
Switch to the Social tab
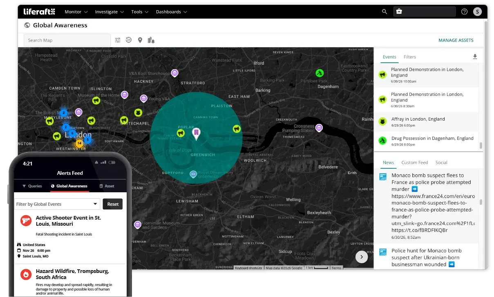point(441,163)
